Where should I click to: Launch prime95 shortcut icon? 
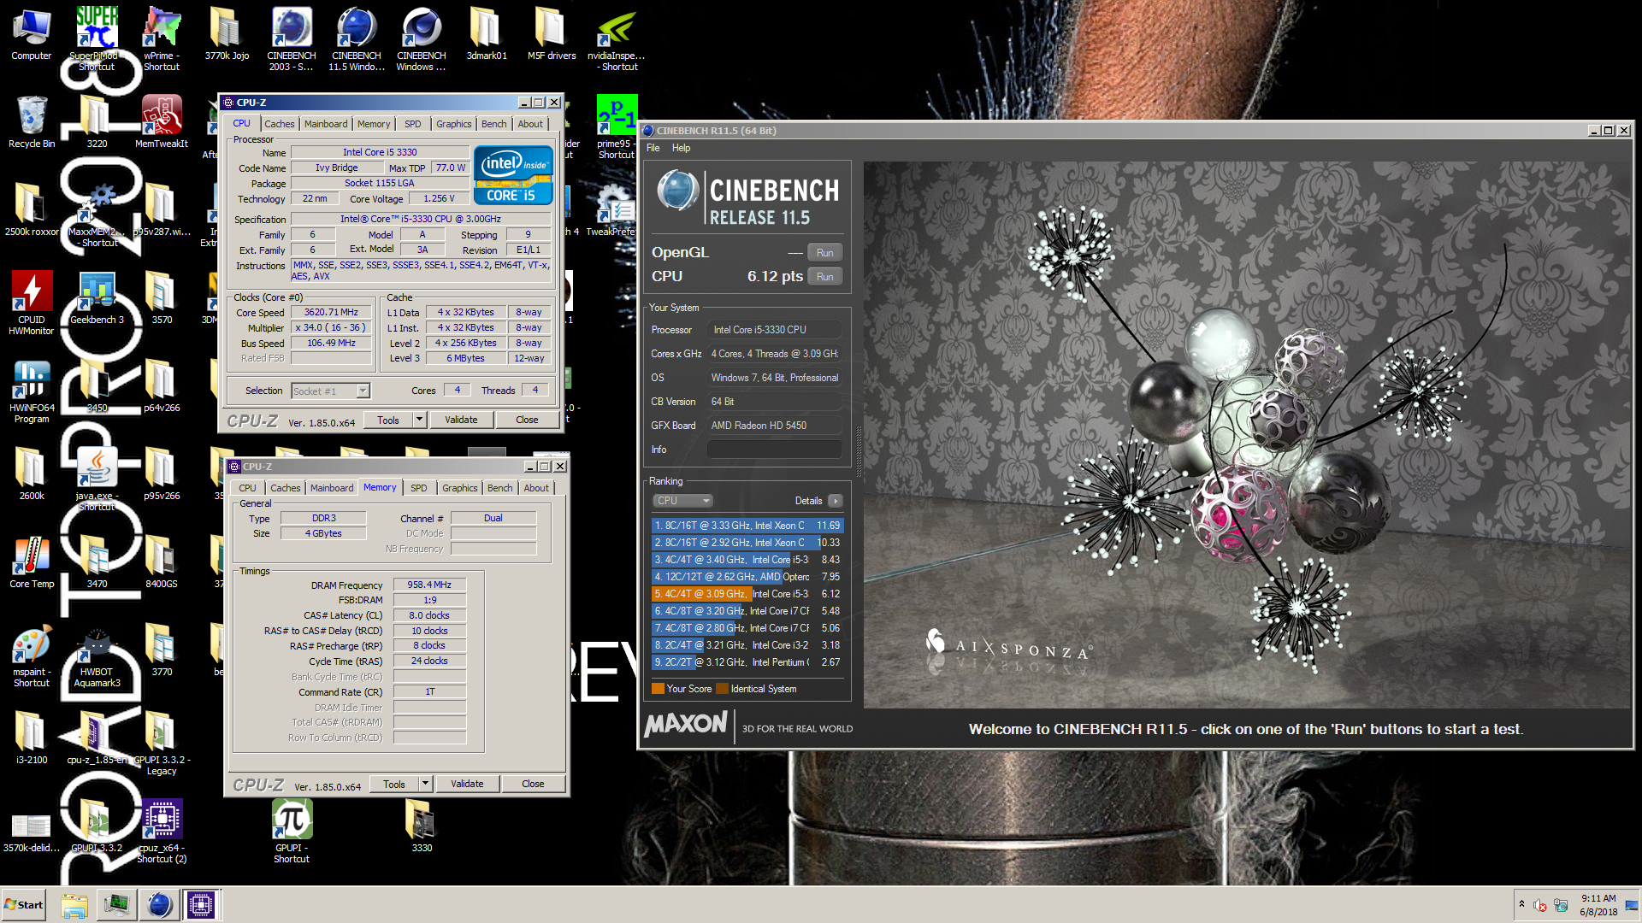click(617, 126)
